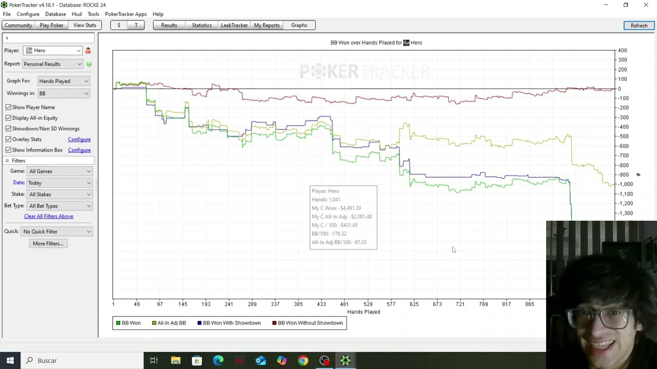Image resolution: width=657 pixels, height=369 pixels.
Task: Switch to cash games with $ toggle
Action: pyautogui.click(x=119, y=25)
